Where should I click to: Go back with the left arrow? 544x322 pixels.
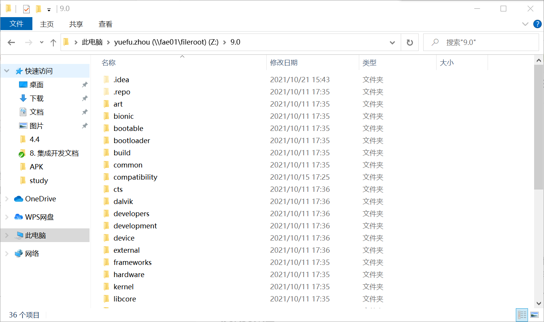(x=11, y=42)
